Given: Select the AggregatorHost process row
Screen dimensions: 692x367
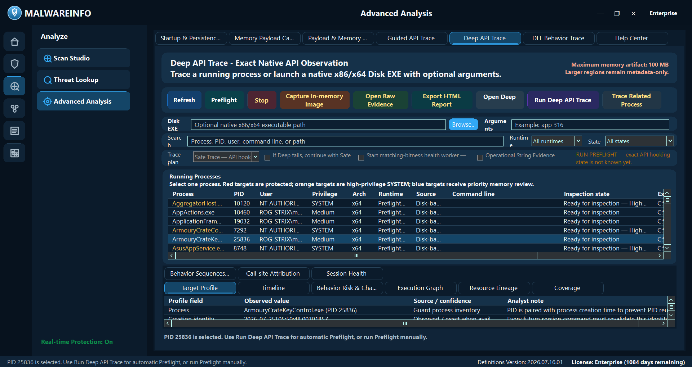Looking at the screenshot, I should click(416, 203).
